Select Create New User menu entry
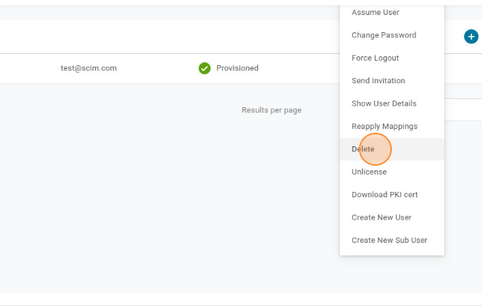The image size is (482, 306). point(392,217)
